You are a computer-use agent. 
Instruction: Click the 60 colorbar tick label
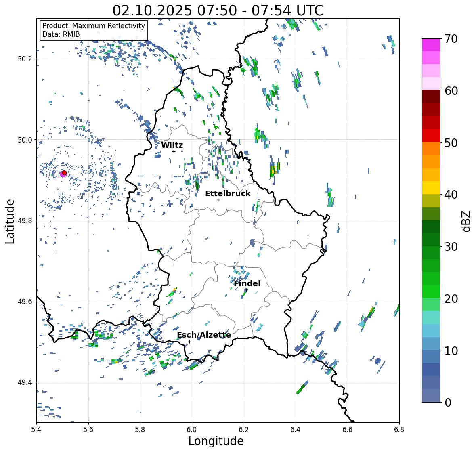point(451,91)
